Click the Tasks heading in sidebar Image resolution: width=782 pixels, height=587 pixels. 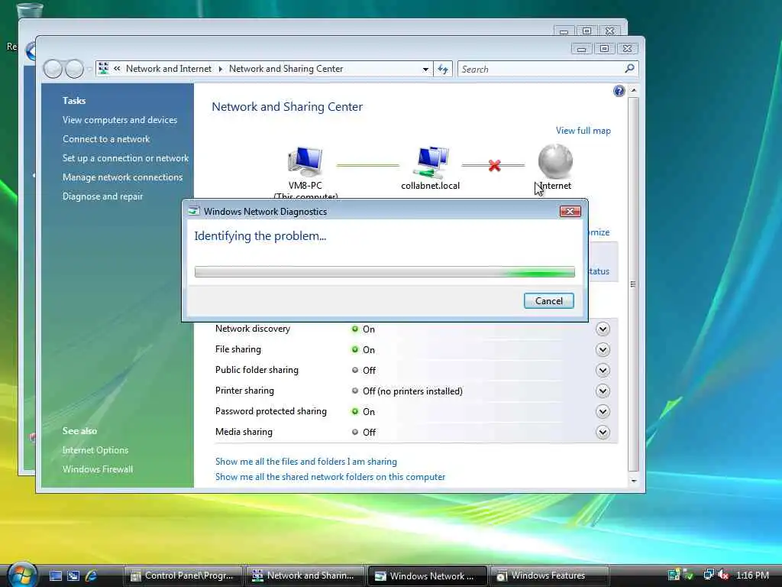pos(74,100)
